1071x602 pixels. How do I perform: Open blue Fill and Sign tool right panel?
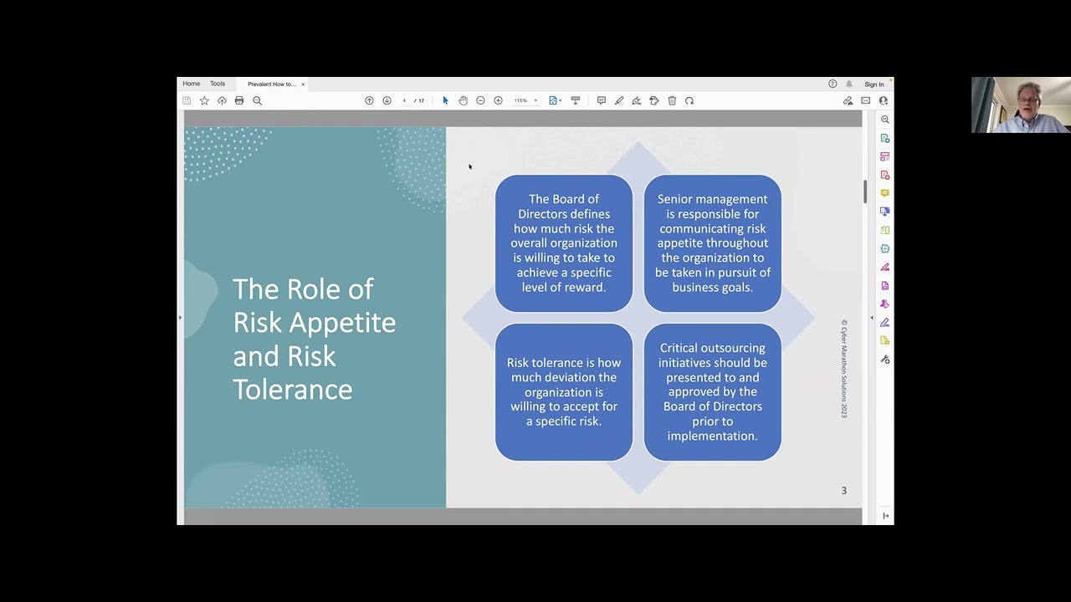coord(885,322)
